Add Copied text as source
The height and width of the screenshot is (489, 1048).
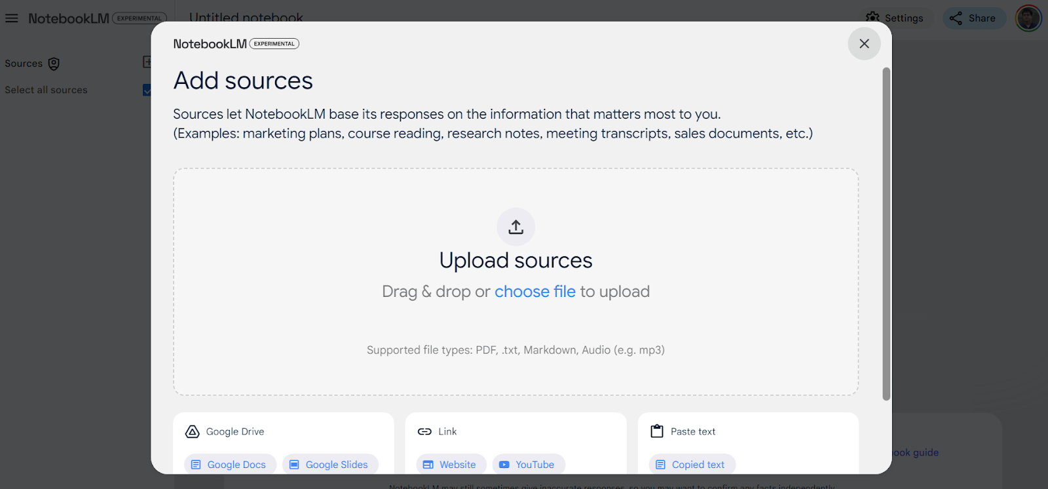click(692, 464)
